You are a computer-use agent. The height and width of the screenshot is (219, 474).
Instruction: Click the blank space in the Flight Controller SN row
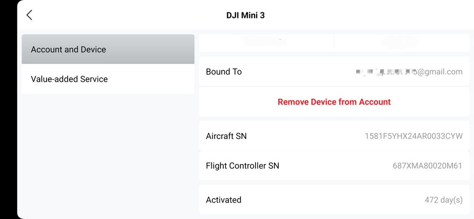coord(332,166)
